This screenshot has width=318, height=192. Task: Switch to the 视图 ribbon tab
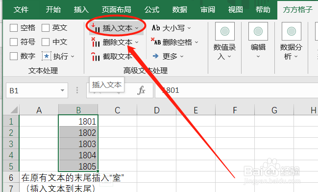(x=236, y=9)
